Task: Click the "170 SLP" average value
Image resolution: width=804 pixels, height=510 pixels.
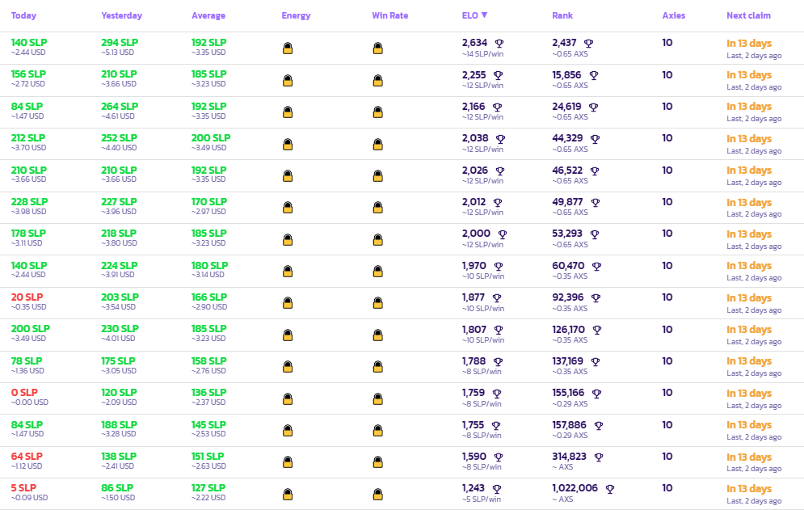Action: pyautogui.click(x=208, y=201)
